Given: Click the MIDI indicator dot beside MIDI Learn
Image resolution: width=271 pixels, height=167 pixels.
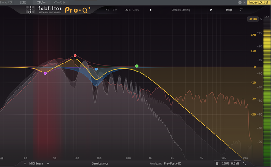Looking at the screenshot, I should (x=25, y=164).
